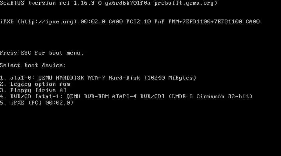The image size is (281, 156).
Task: Click the 'Select boot device:' prompt
Action: 33,65
